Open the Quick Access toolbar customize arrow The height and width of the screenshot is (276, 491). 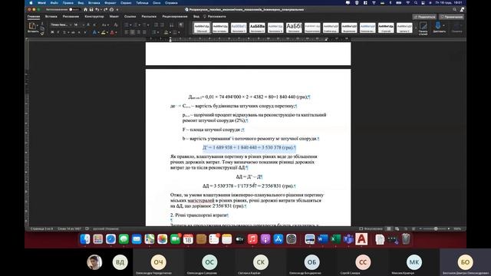pyautogui.click(x=117, y=10)
